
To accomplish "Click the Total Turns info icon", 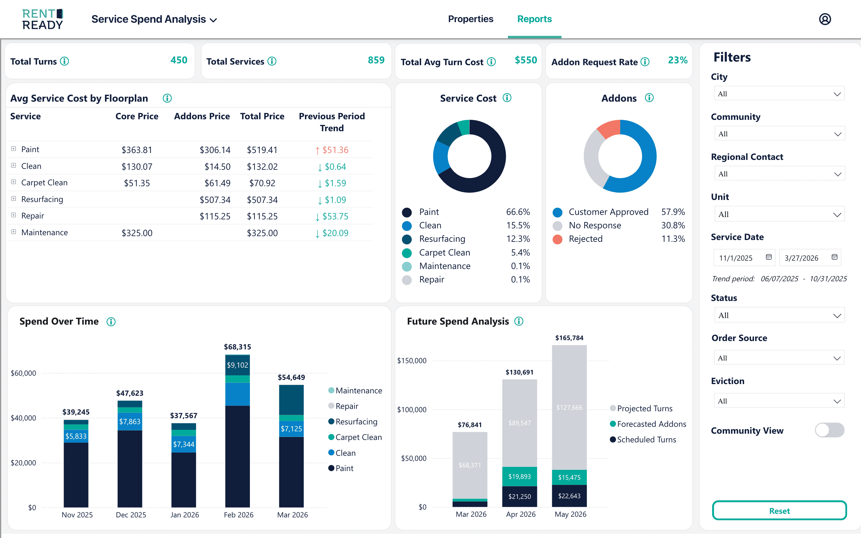I will pos(64,61).
